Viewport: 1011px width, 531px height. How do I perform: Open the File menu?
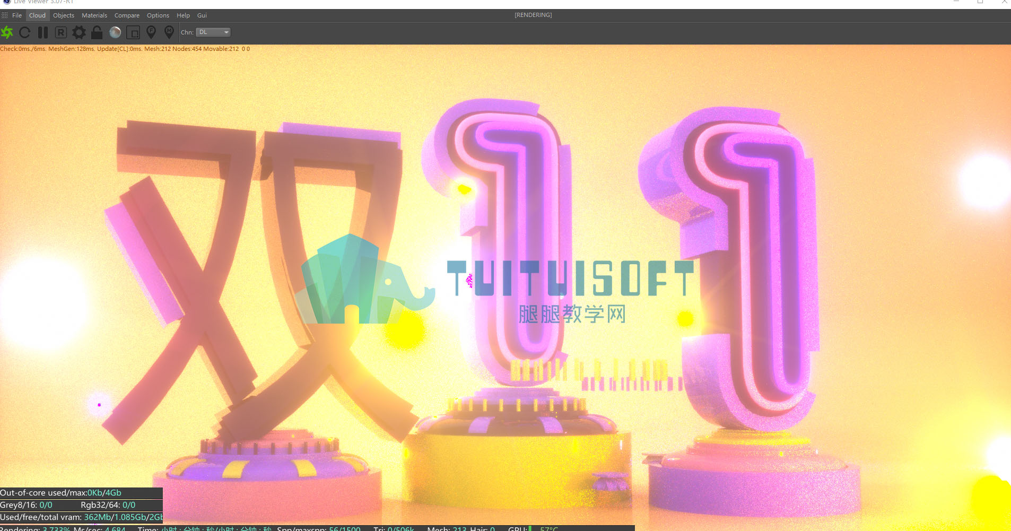click(x=17, y=15)
